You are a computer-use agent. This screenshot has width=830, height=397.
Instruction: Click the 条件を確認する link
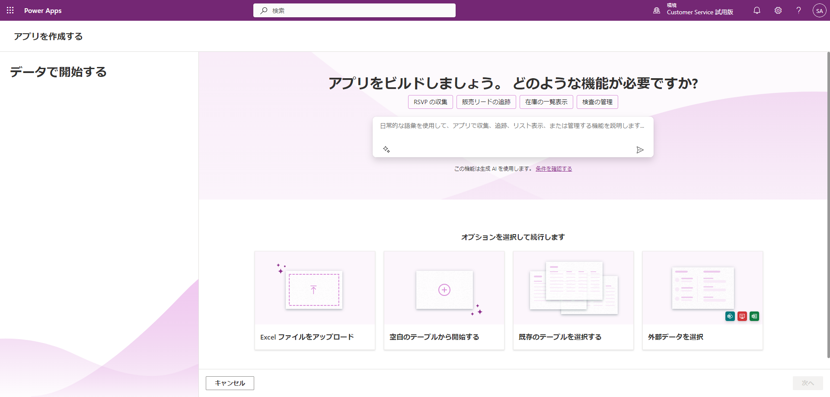(x=553, y=169)
